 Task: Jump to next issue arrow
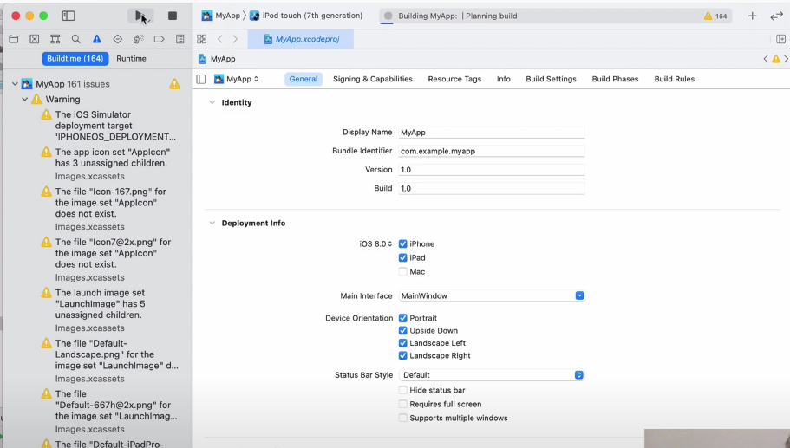click(786, 59)
